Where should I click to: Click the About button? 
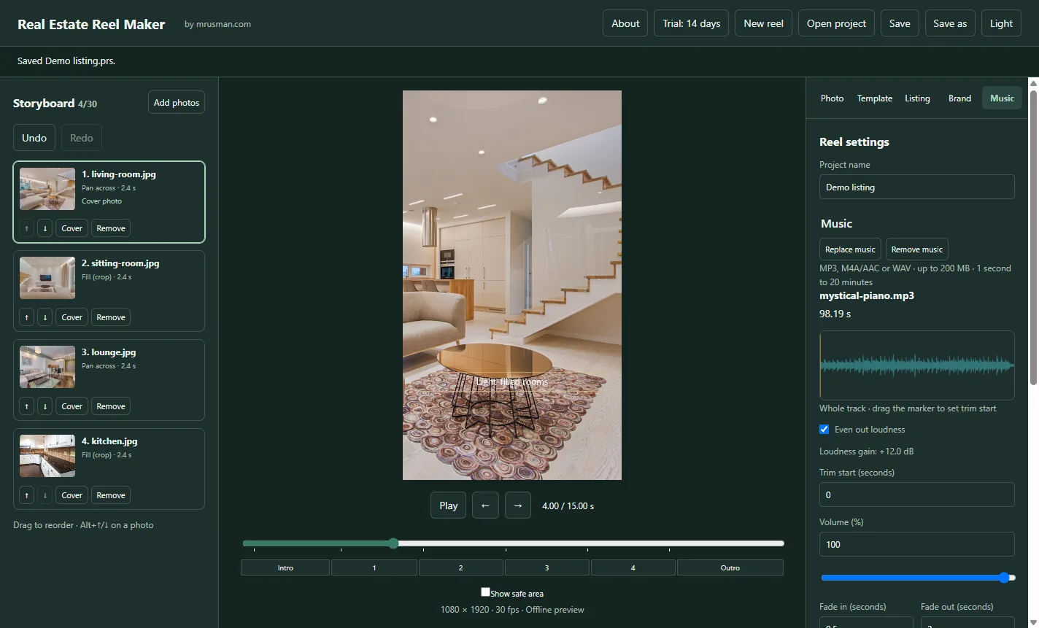[625, 23]
